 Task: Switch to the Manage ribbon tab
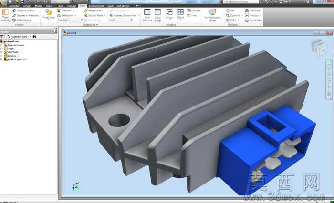pos(72,6)
